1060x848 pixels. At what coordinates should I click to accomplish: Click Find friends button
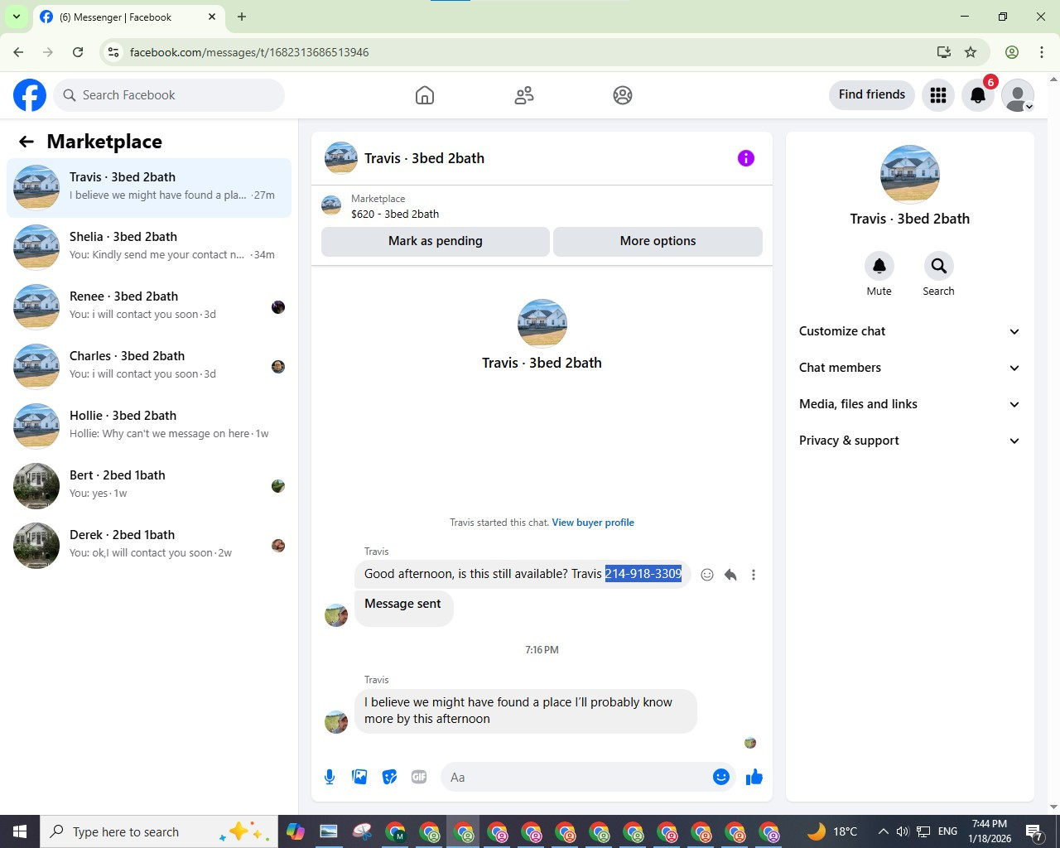pyautogui.click(x=872, y=94)
